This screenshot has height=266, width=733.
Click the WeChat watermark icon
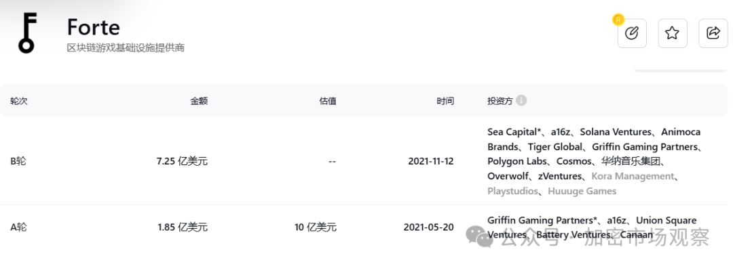click(479, 236)
